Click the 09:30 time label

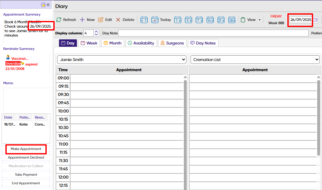point(63,94)
